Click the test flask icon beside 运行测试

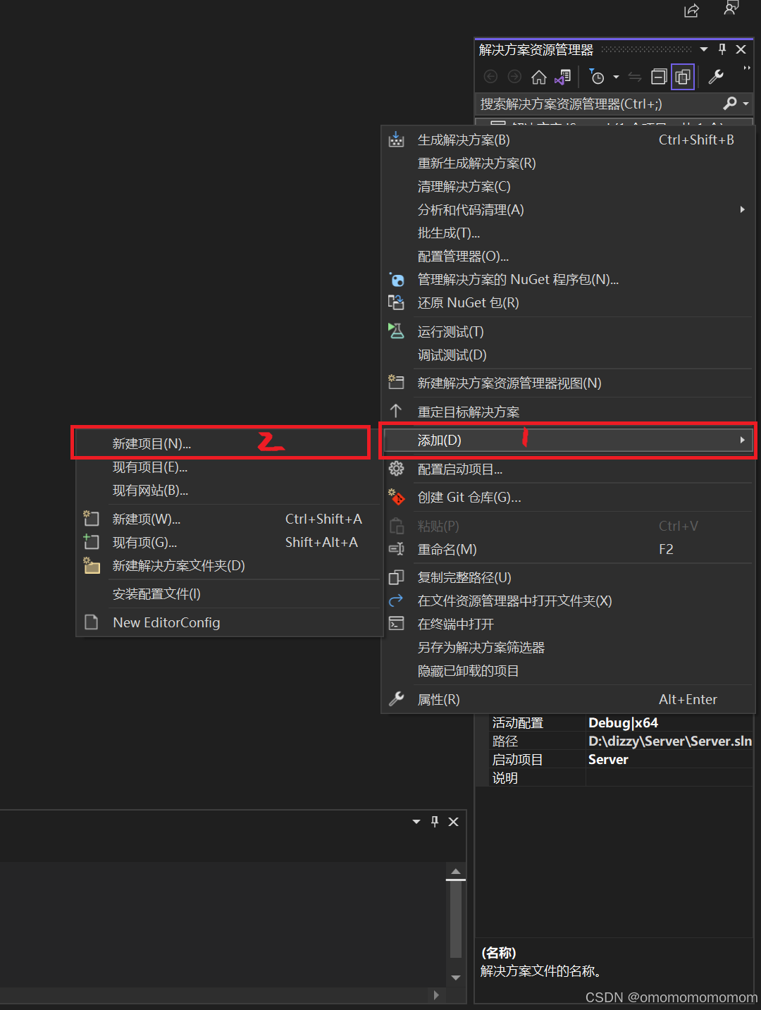(397, 331)
